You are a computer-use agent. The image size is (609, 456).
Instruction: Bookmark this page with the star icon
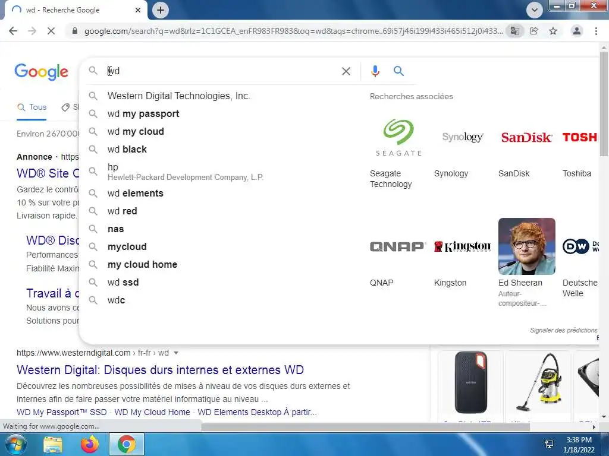point(553,31)
